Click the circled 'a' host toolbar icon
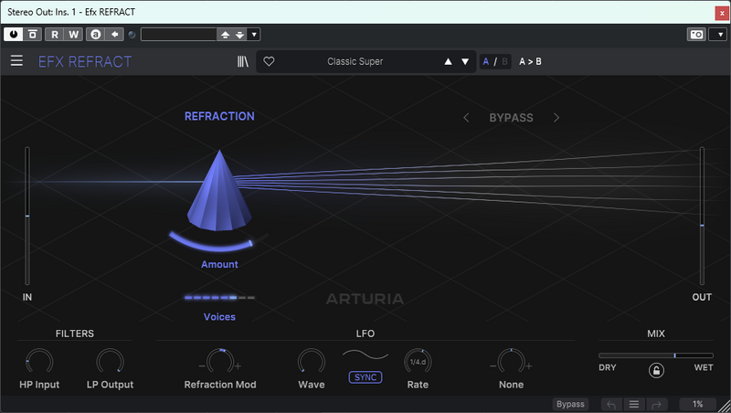 (x=96, y=35)
